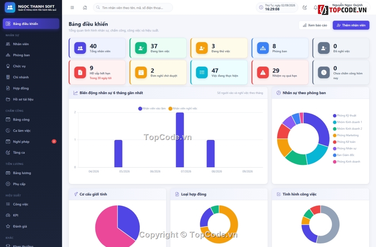Click the search field for employees
This screenshot has width=376, height=247.
point(133,8)
